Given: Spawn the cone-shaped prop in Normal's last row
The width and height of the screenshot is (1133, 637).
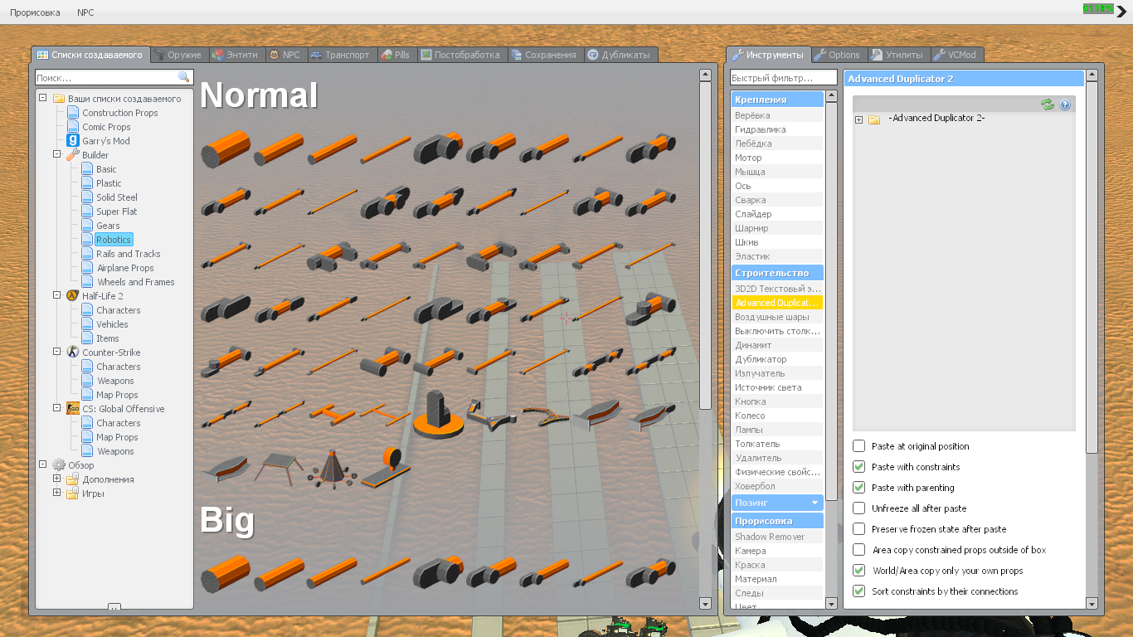Looking at the screenshot, I should (332, 469).
